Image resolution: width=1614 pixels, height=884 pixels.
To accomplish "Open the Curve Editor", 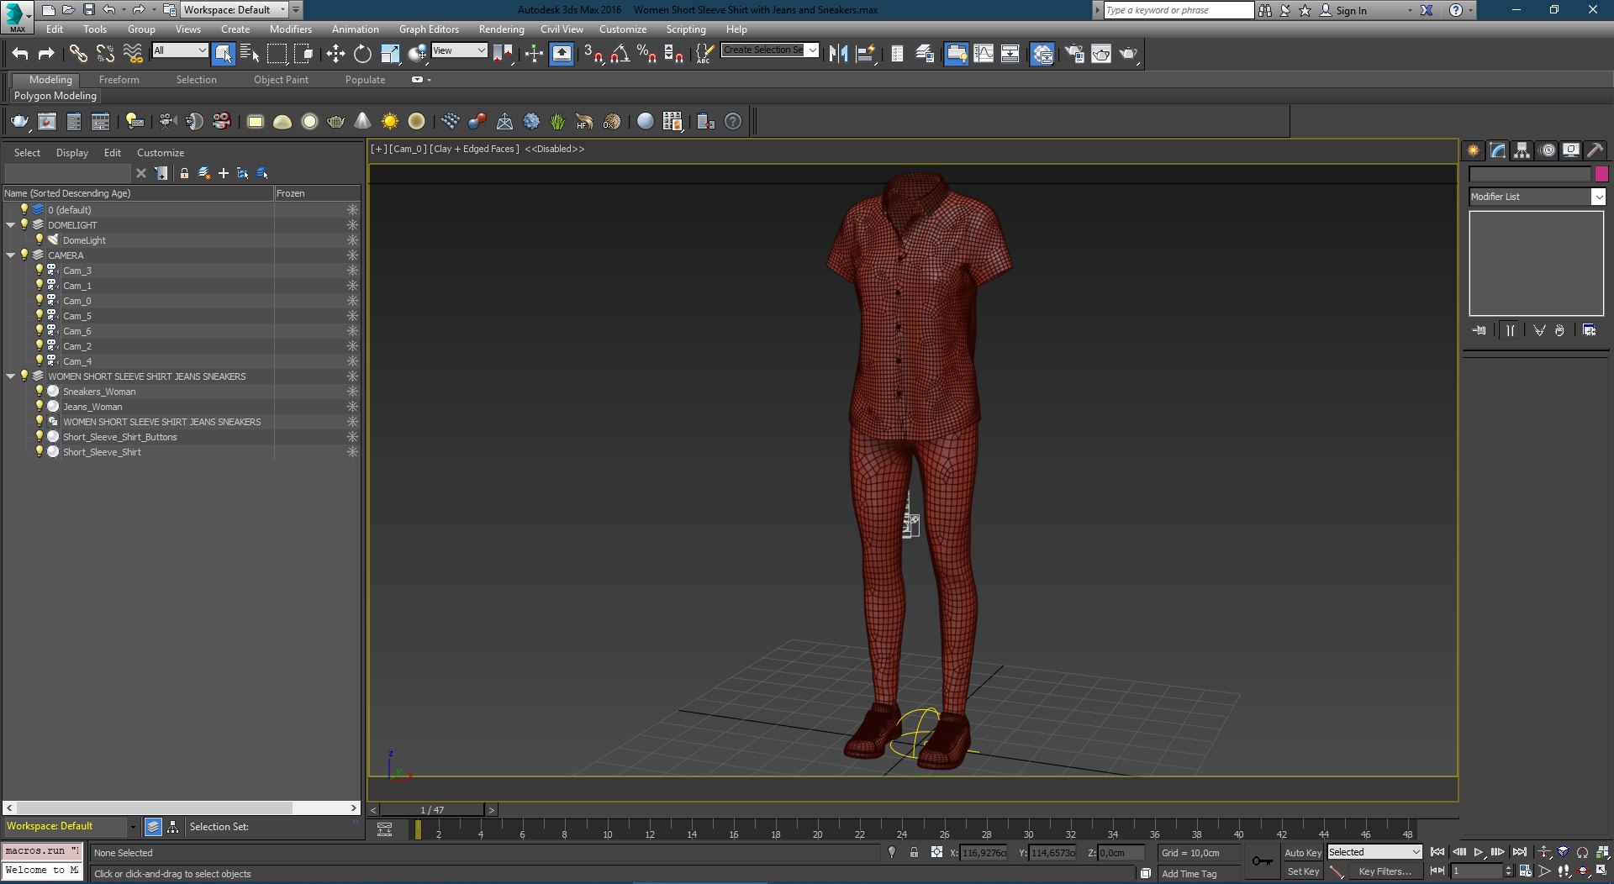I will tap(984, 54).
